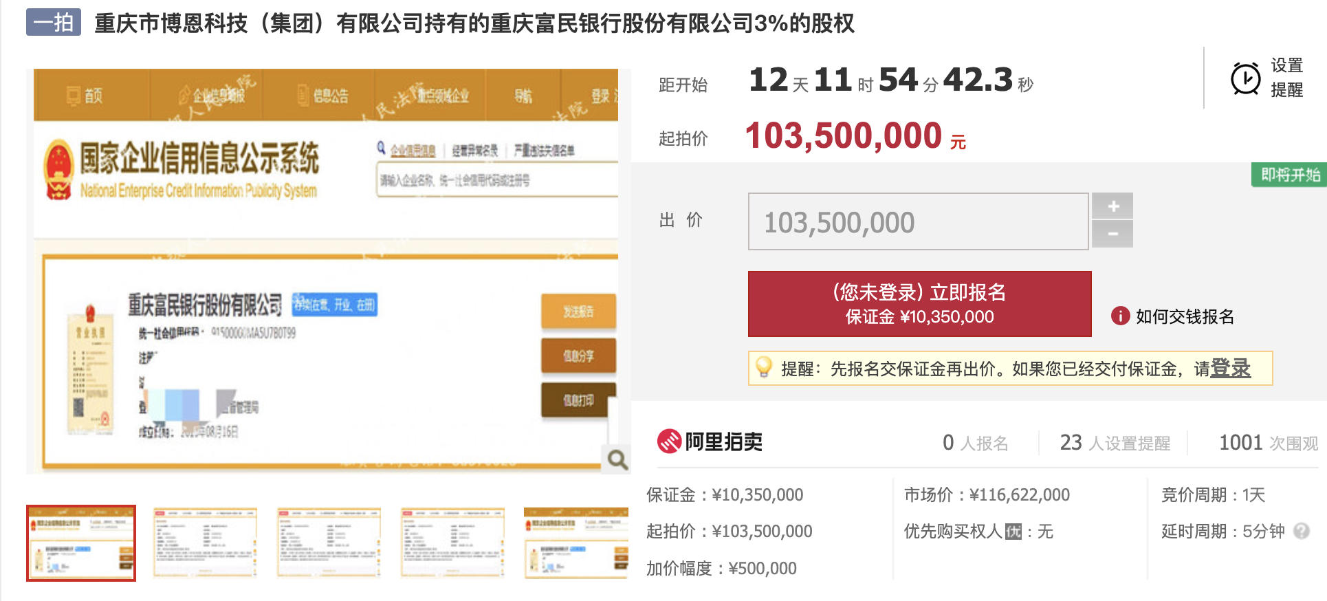The height and width of the screenshot is (601, 1327).
Task: Increase bid with the plus button
Action: (x=1113, y=206)
